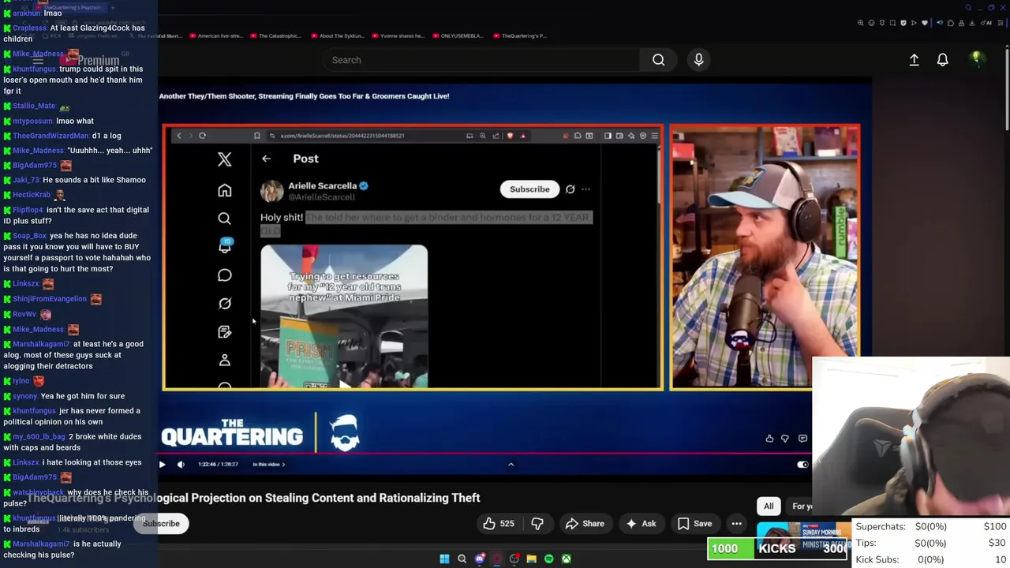Open Windows taskbar search

point(462,559)
